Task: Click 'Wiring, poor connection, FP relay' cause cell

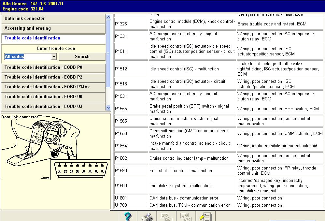Action: pyautogui.click(x=280, y=170)
